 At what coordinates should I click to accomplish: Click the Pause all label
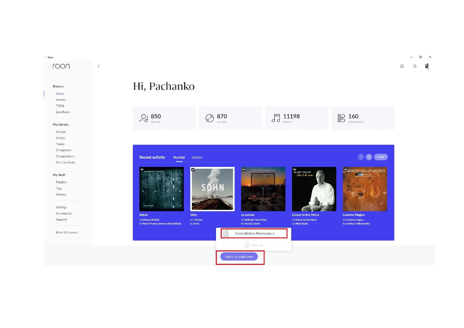257,245
